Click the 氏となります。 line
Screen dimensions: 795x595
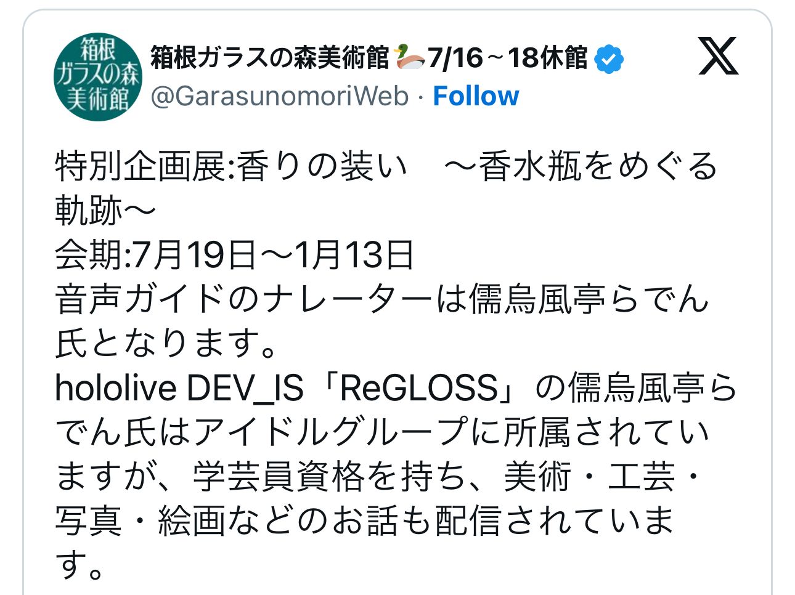[x=166, y=344]
